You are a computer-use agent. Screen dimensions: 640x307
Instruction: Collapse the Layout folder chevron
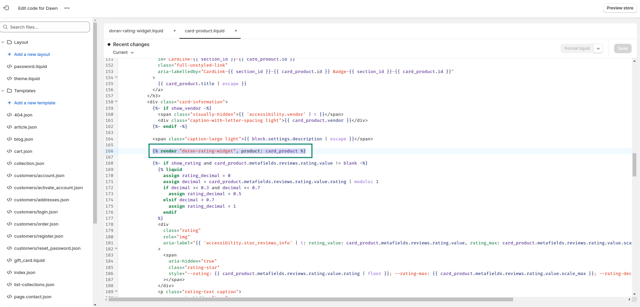(x=3, y=42)
